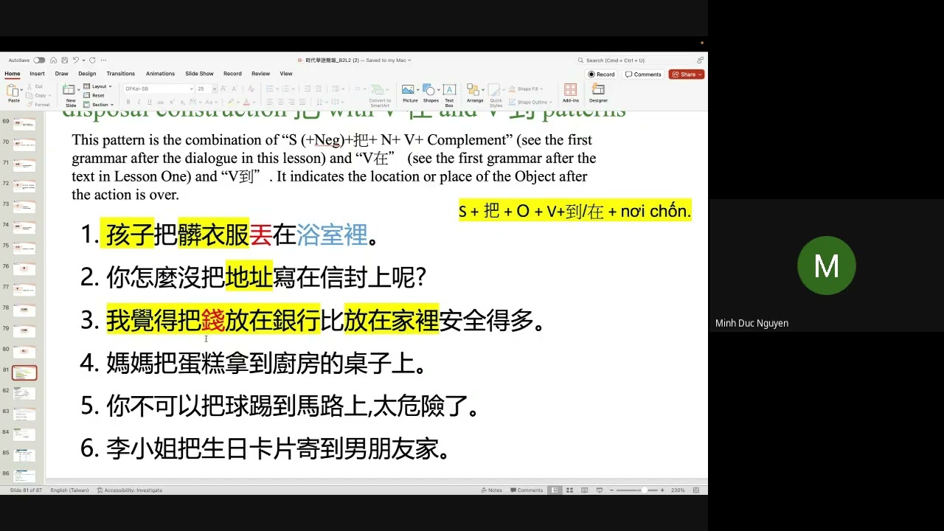Click the Save icon in title bar

pyautogui.click(x=65, y=60)
